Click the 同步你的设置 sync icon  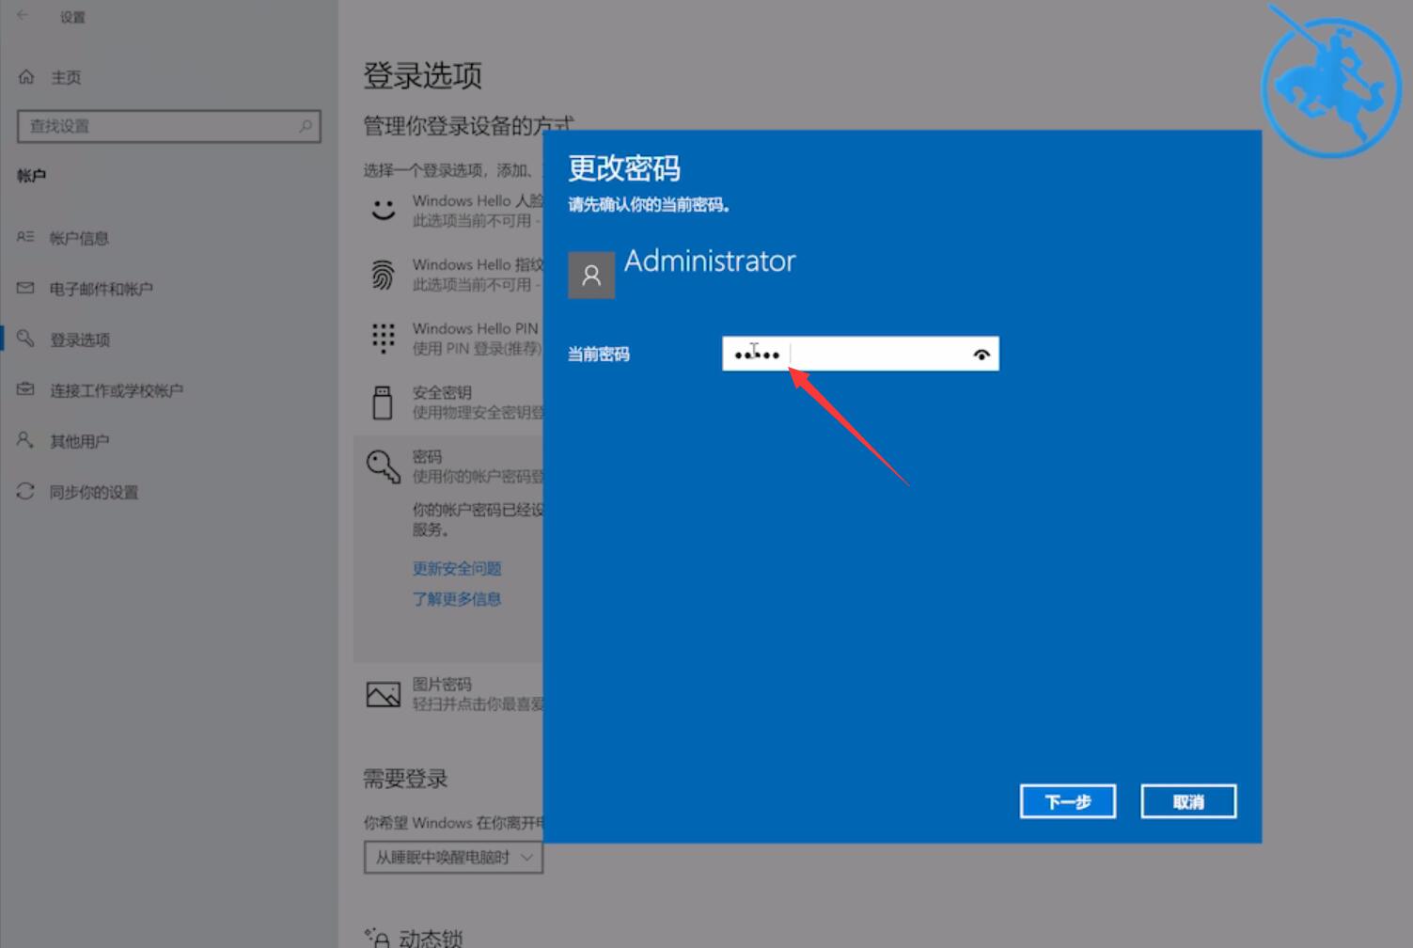click(25, 491)
